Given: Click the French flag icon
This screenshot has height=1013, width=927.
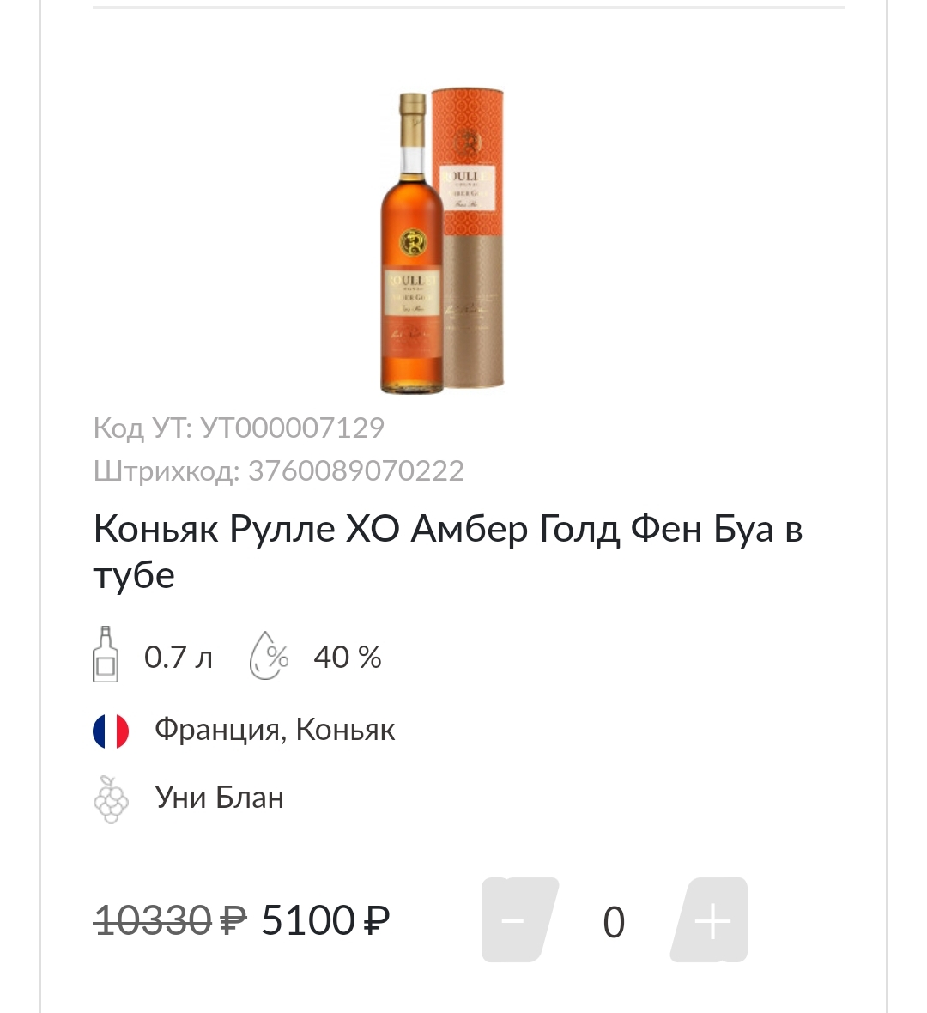Looking at the screenshot, I should tap(111, 731).
